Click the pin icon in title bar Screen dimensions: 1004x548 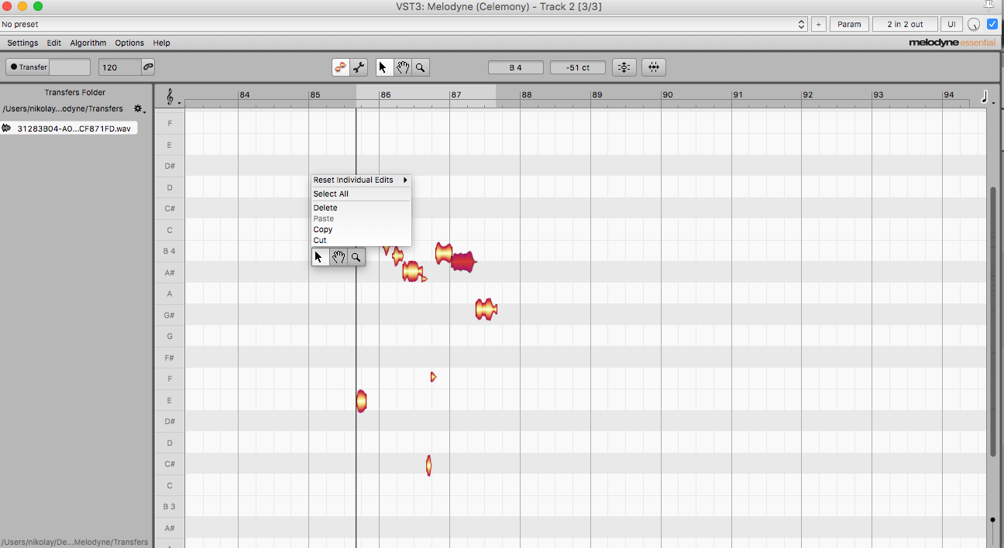989,6
